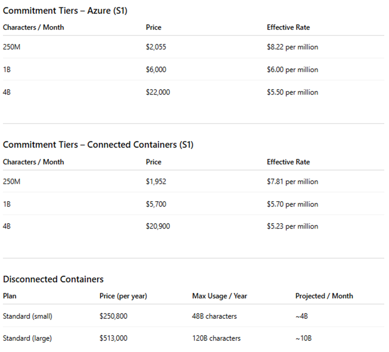Viewport: 389px width, 352px height.
Task: Select the Standard (small) plan row label
Action: click(x=28, y=316)
